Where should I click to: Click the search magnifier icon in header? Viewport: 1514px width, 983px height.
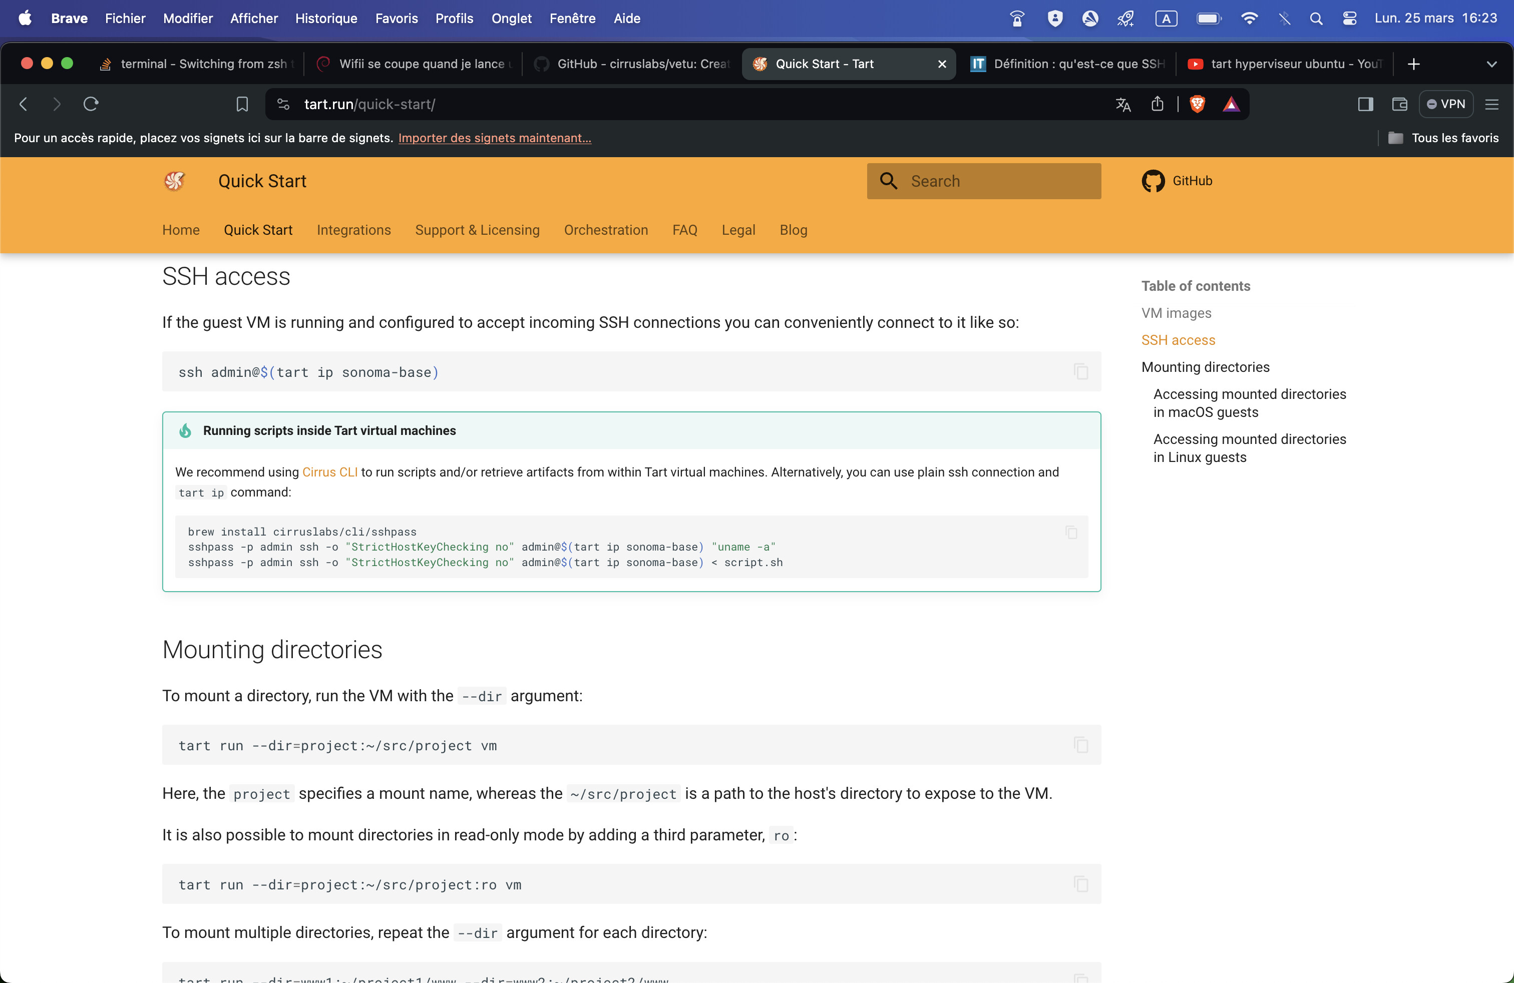pos(889,181)
